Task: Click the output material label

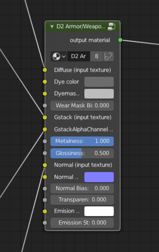Action: click(90, 40)
